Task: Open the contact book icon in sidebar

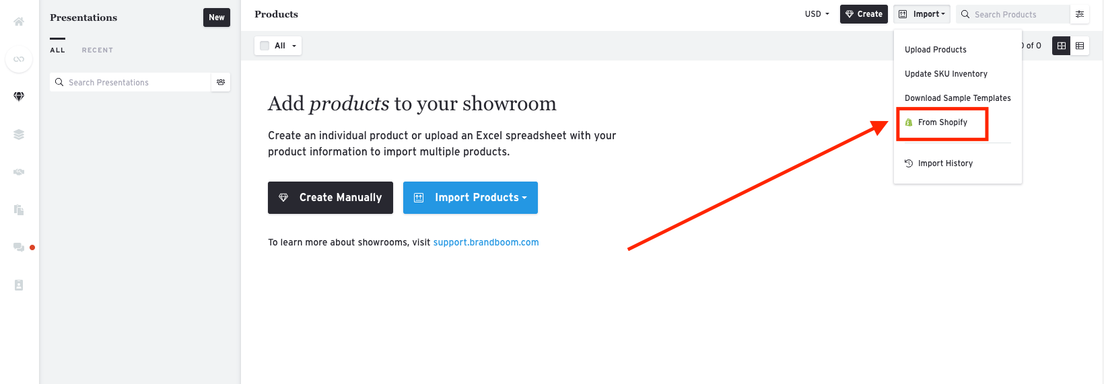Action: point(19,285)
